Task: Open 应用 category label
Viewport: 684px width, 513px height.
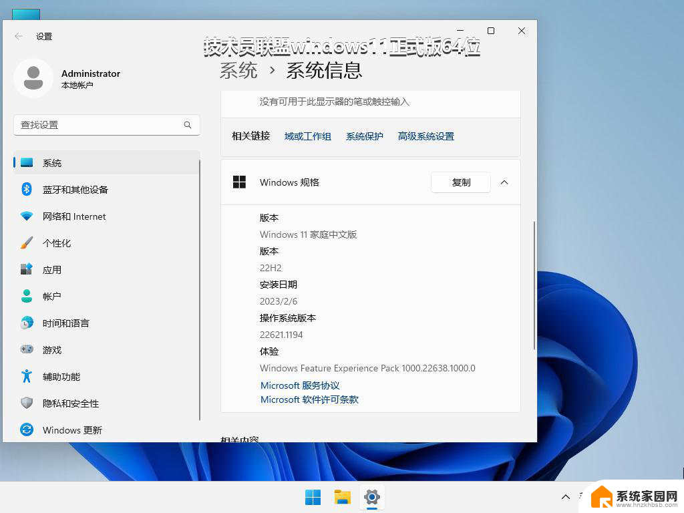Action: (52, 270)
